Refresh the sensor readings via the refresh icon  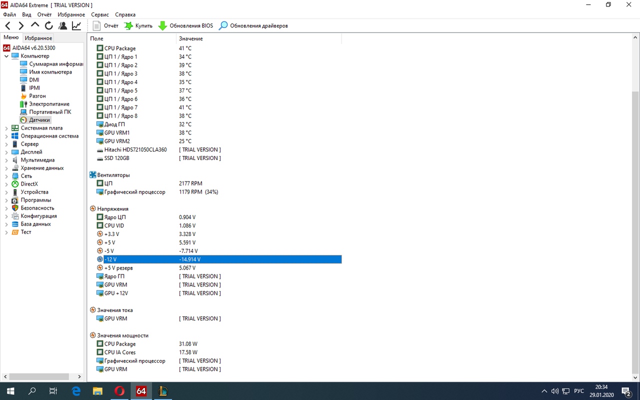pyautogui.click(x=48, y=25)
